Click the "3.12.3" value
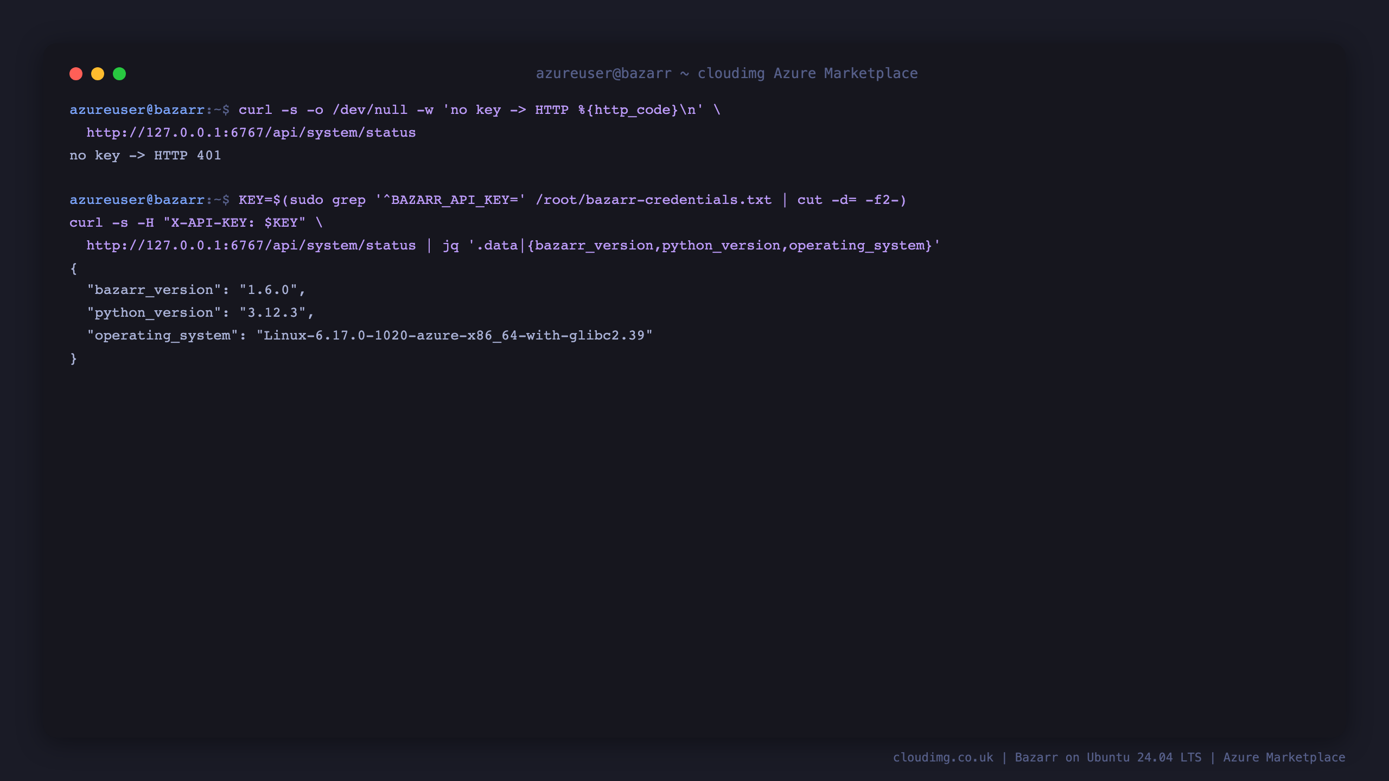The image size is (1389, 781). click(272, 313)
